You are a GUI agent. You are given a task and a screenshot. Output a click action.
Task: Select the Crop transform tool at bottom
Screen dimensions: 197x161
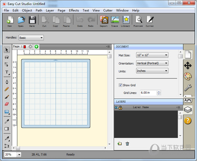pyautogui.click(x=7, y=146)
